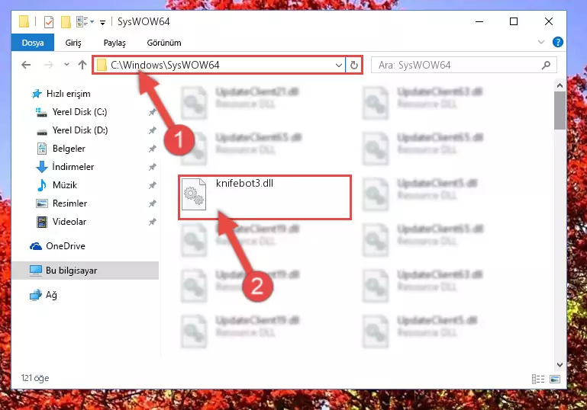
Task: Go back with the back arrow
Action: [26, 65]
